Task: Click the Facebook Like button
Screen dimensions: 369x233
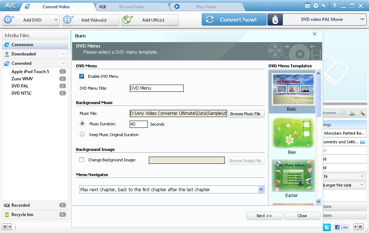Action: 342,227
